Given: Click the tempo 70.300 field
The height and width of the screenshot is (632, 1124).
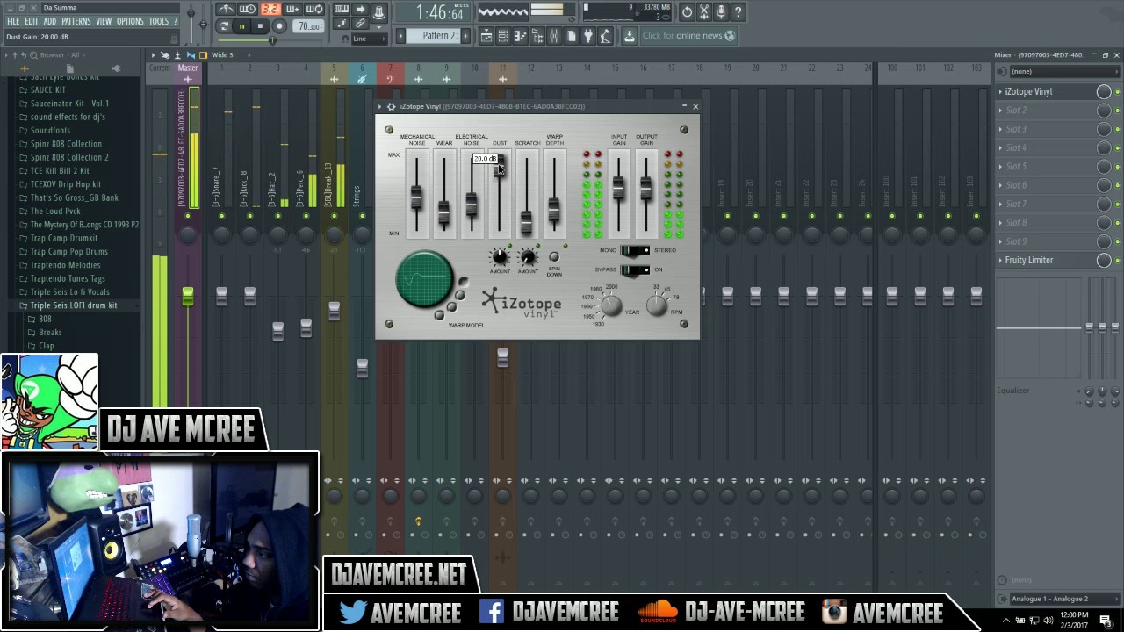Looking at the screenshot, I should coord(309,26).
